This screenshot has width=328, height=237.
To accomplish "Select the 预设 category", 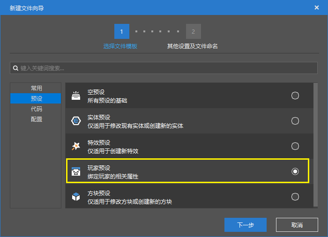I will coord(36,98).
